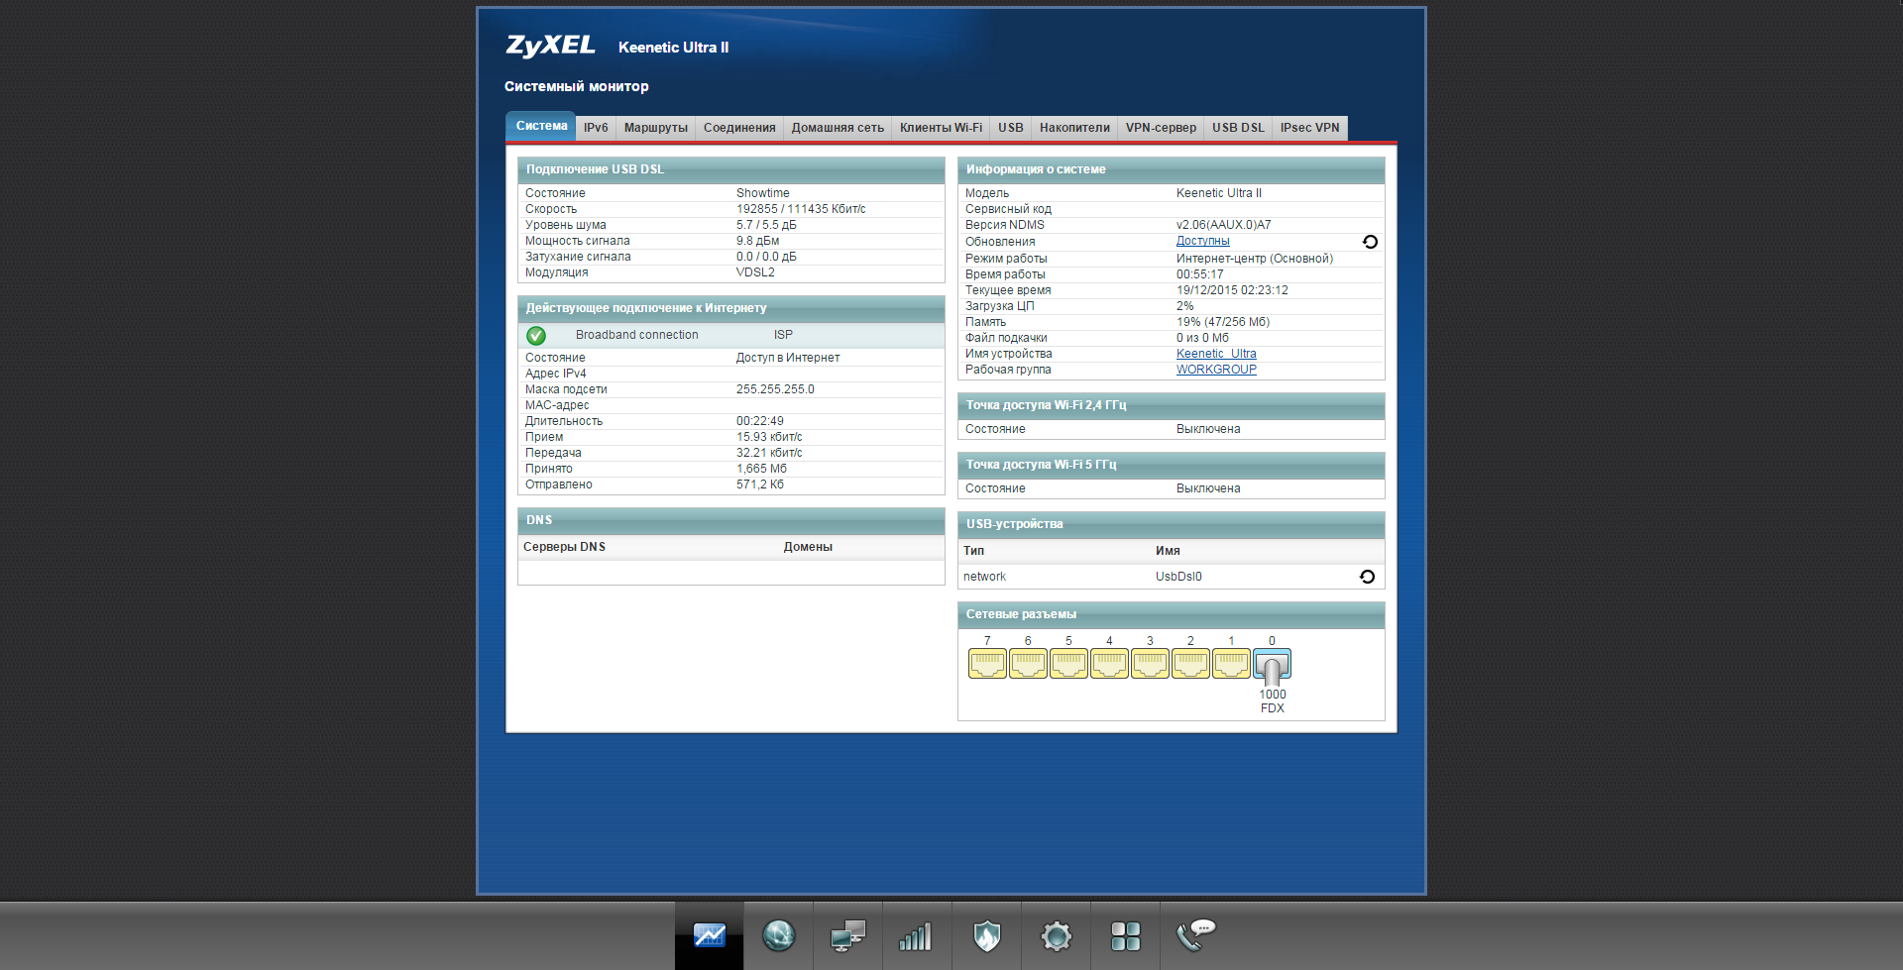Viewport: 1903px width, 970px height.
Task: Open the USB tab
Action: 1011,128
